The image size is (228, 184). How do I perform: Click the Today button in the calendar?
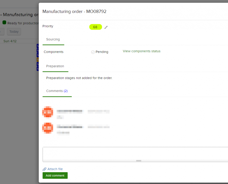(x=14, y=32)
